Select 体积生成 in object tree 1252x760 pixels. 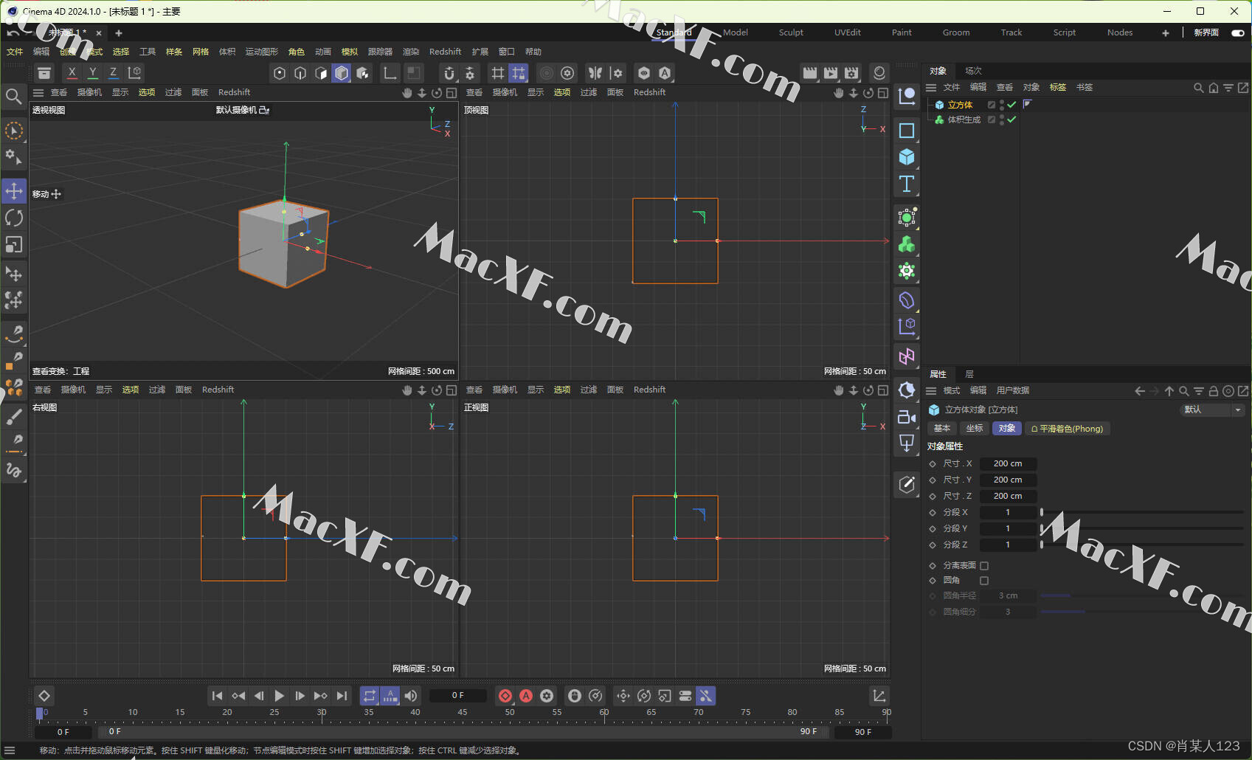964,120
